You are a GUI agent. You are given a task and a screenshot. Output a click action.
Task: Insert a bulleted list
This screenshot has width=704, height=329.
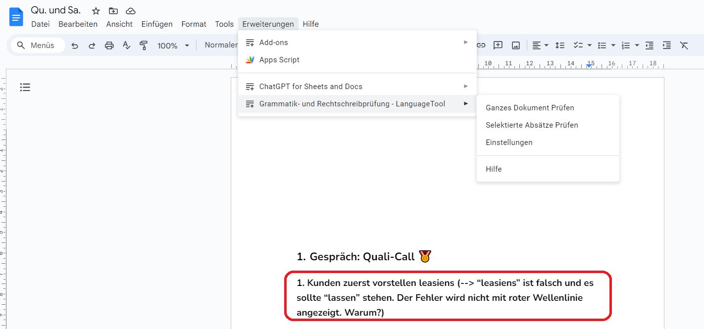[602, 46]
